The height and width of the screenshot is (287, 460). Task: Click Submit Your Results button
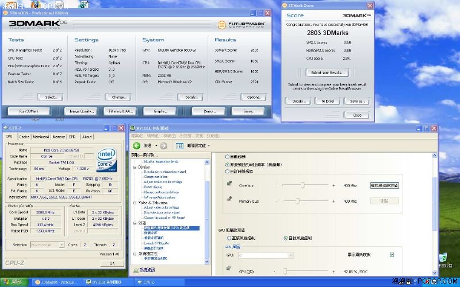click(327, 72)
